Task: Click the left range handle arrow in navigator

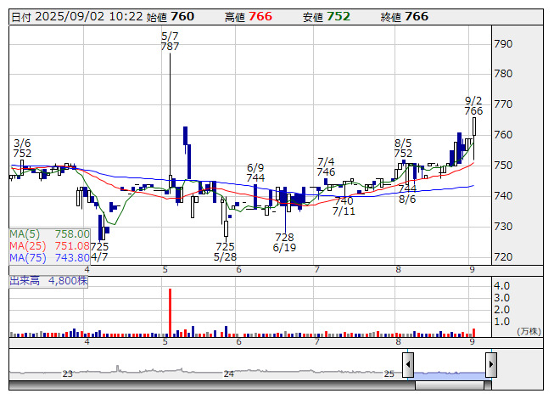Action: point(408,365)
